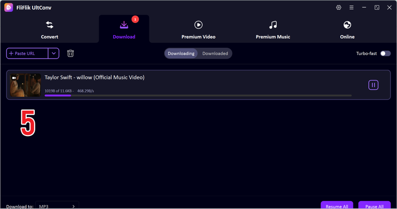Enable the Turbo-fast toggle

pos(386,54)
